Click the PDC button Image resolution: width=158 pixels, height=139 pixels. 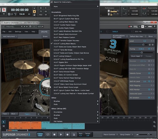(x=41, y=15)
